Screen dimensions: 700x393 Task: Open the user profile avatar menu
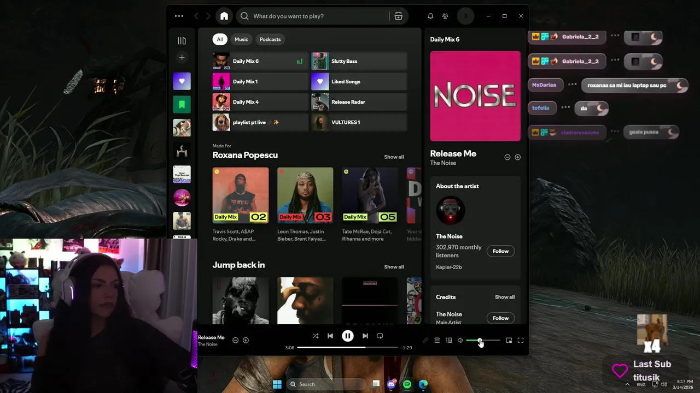pos(465,16)
